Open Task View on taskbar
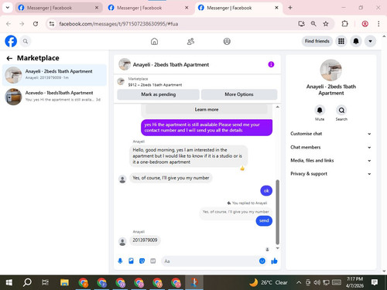The image size is (387, 290). 46,282
